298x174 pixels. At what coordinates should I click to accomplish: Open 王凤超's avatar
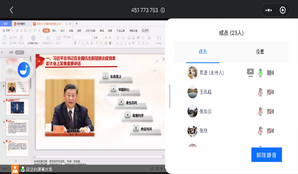pos(192,92)
